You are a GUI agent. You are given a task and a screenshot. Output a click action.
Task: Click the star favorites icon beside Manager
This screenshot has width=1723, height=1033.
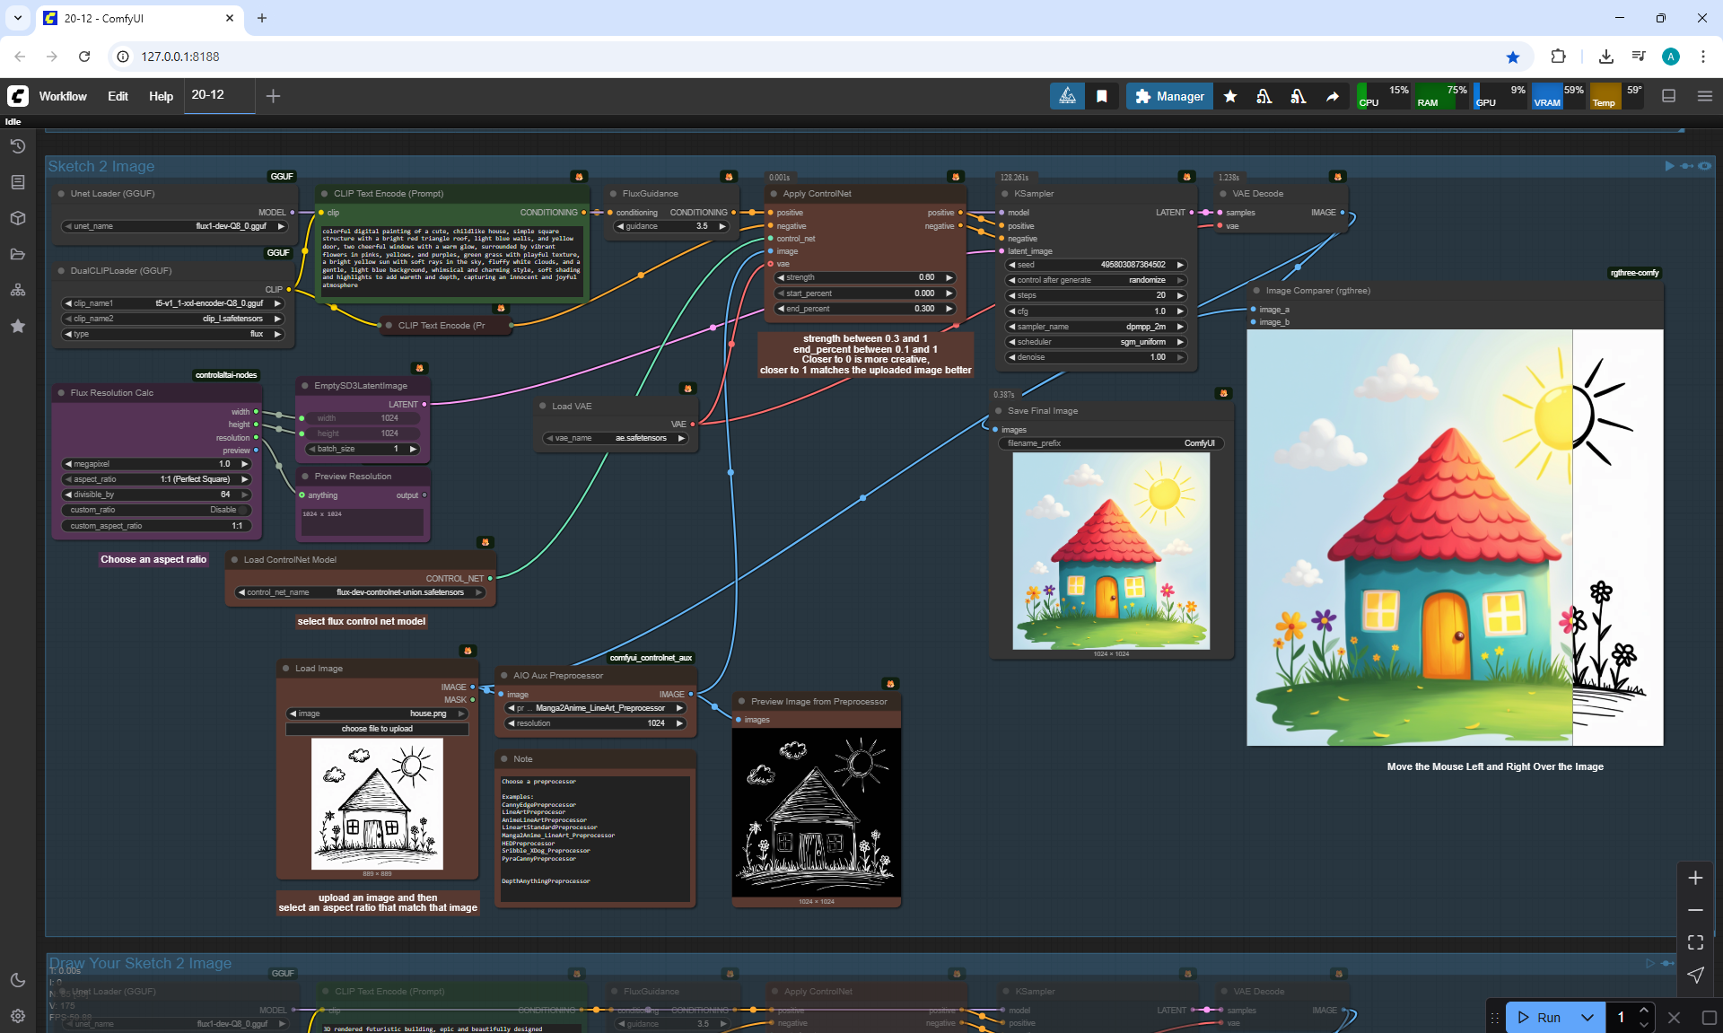(x=1230, y=96)
